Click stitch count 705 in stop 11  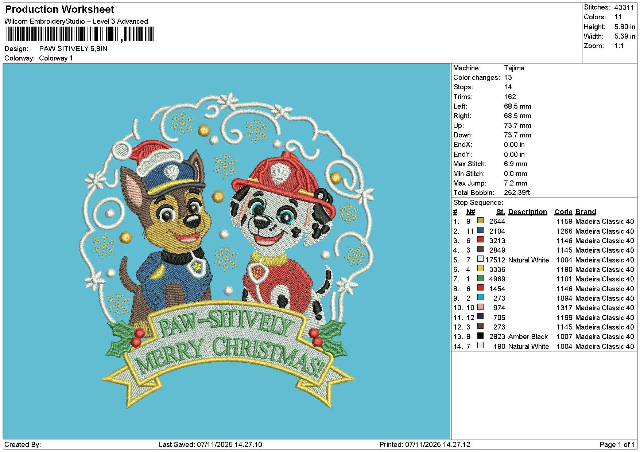pos(500,318)
